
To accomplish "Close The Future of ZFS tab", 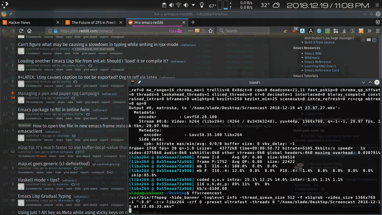I will point(120,22).
